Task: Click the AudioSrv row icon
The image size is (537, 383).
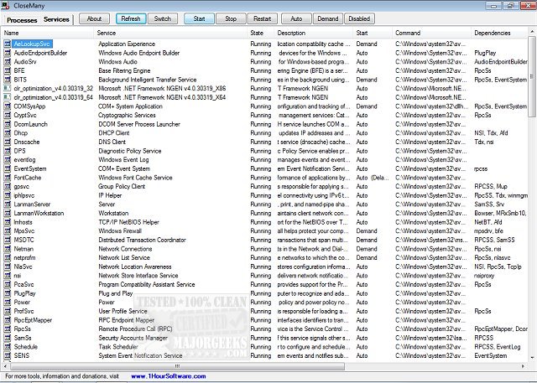Action: (x=8, y=61)
